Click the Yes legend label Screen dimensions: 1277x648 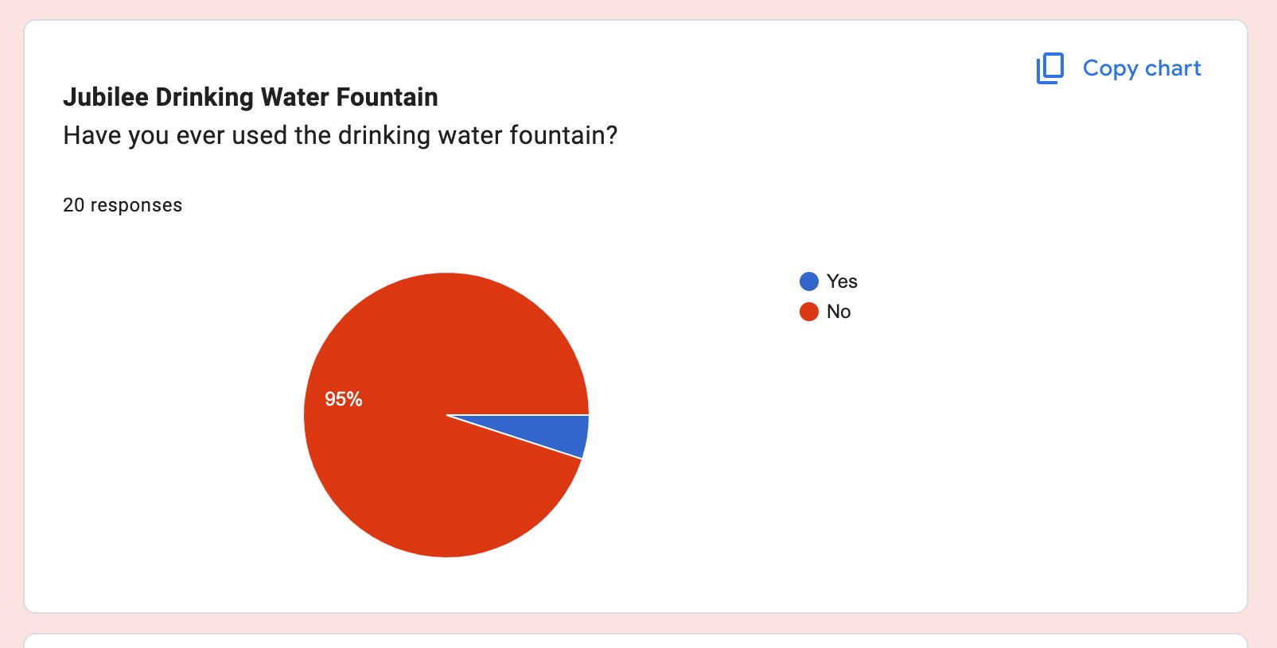[842, 281]
